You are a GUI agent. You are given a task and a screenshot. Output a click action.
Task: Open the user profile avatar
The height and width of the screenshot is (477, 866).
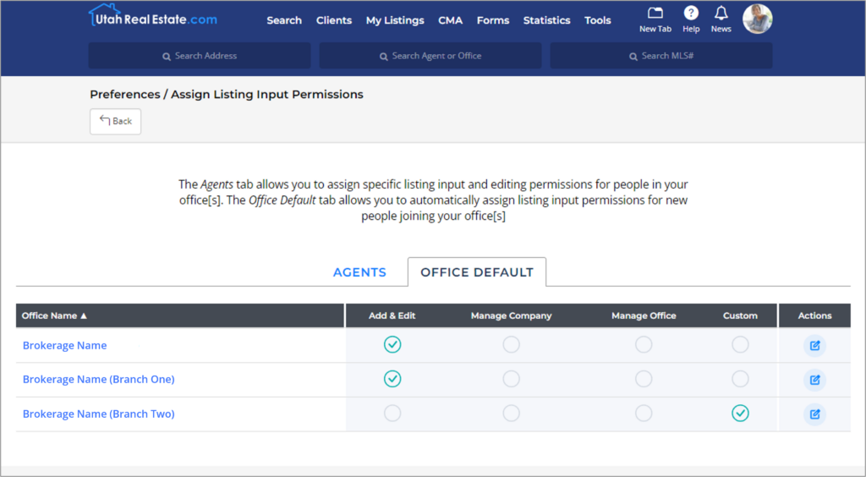coord(757,19)
